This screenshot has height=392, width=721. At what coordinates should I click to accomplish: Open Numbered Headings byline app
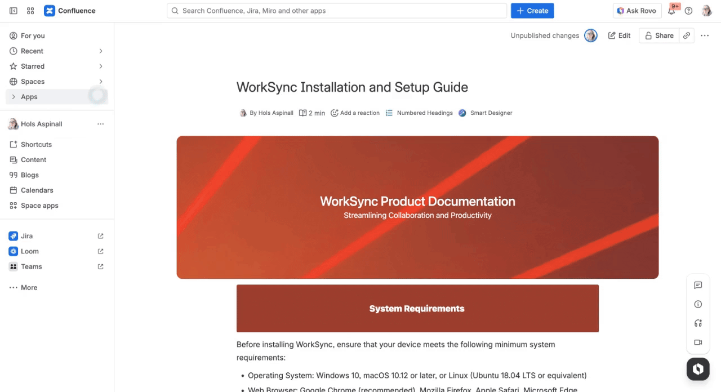click(419, 113)
